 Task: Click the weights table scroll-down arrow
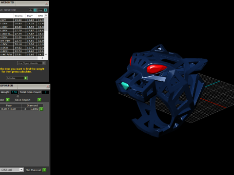pyautogui.click(x=46, y=54)
